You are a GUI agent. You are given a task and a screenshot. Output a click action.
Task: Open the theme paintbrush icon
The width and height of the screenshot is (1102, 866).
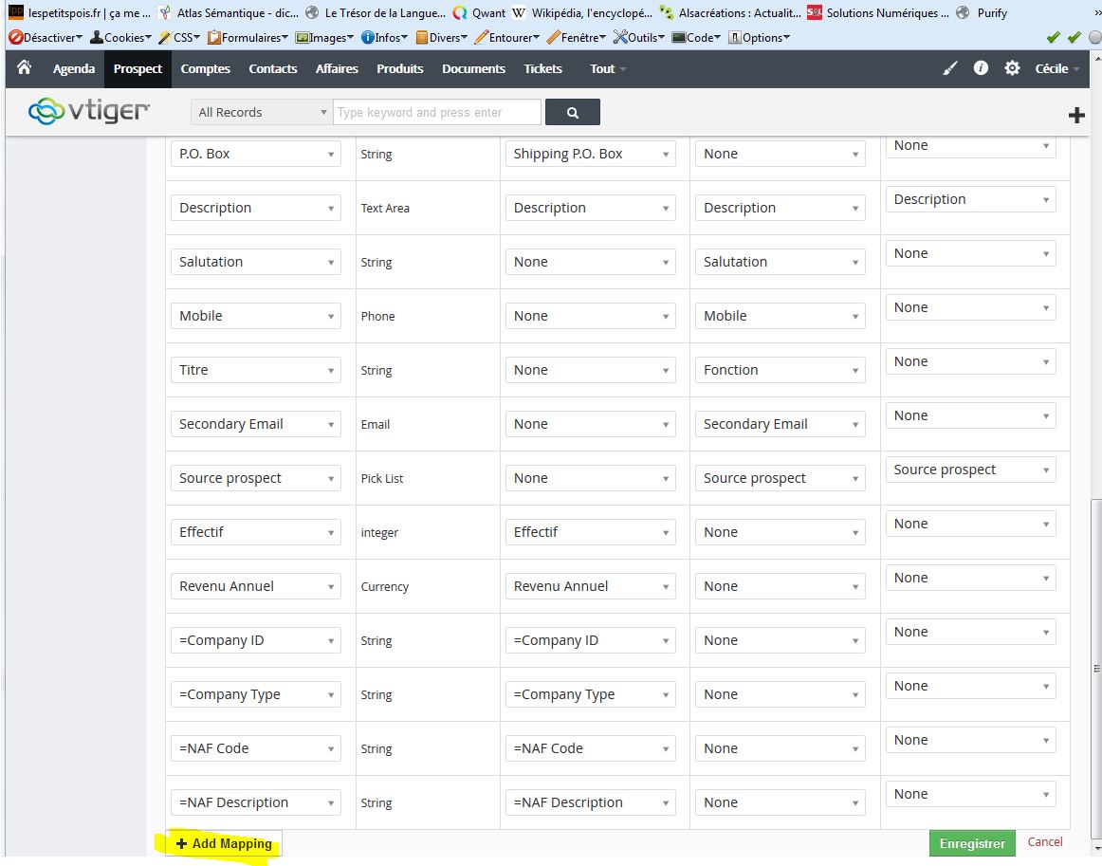950,68
